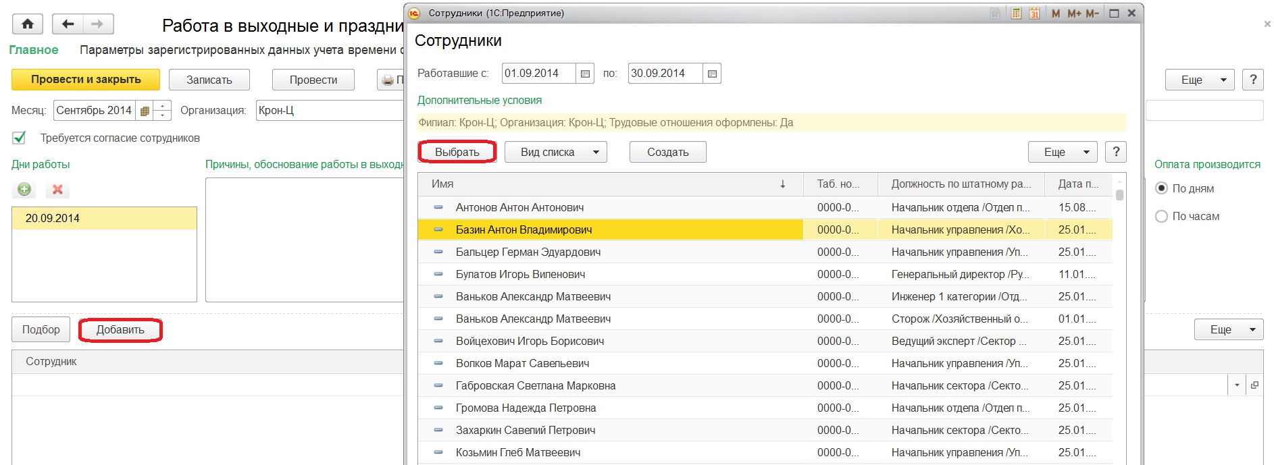Select Козьмин Глеб Матвеевич row
This screenshot has height=465, width=1274.
(765, 453)
